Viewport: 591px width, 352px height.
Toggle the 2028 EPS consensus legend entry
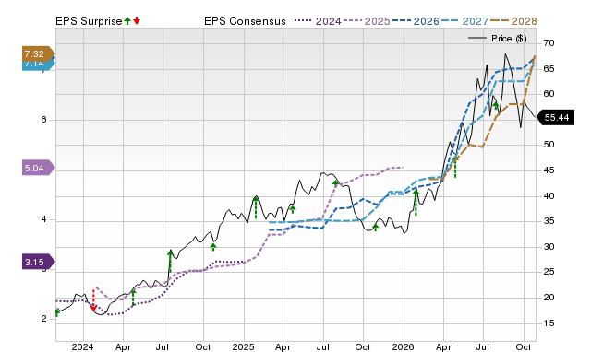(x=513, y=21)
